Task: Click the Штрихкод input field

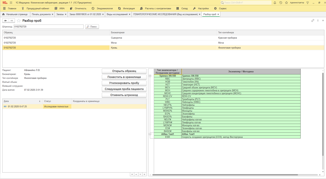Action: (x=49, y=27)
